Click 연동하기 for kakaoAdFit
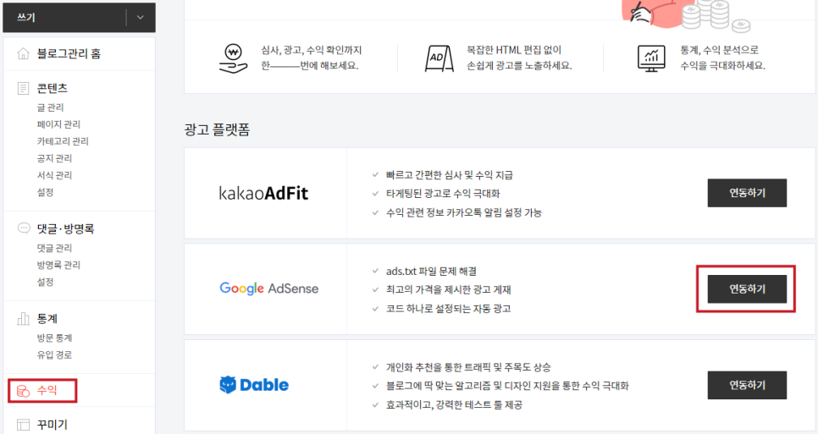Image resolution: width=818 pixels, height=434 pixels. pyautogui.click(x=747, y=193)
